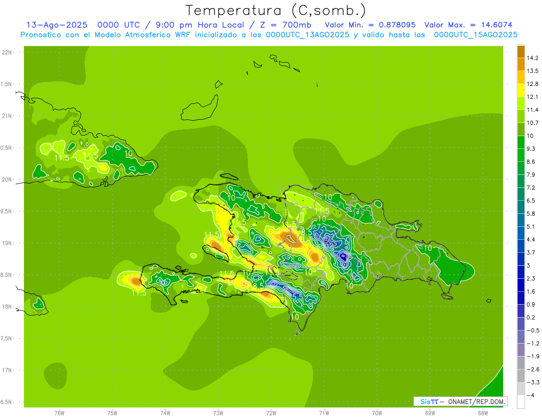Click the '68W' longitude axis label

pos(483,413)
